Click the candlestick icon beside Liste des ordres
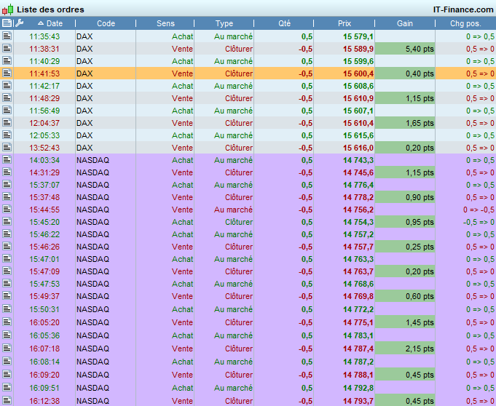Screen dimensions: 496x406 click(x=7, y=9)
